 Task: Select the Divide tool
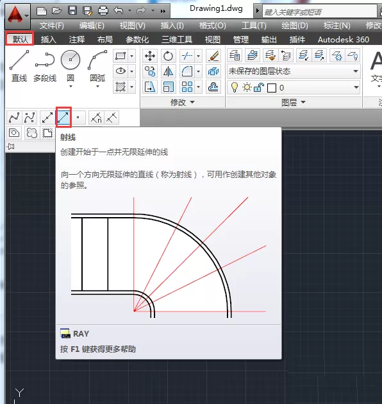coord(96,118)
